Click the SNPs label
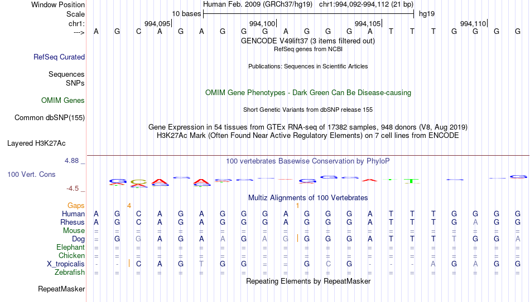The height and width of the screenshot is (302, 530). click(75, 83)
